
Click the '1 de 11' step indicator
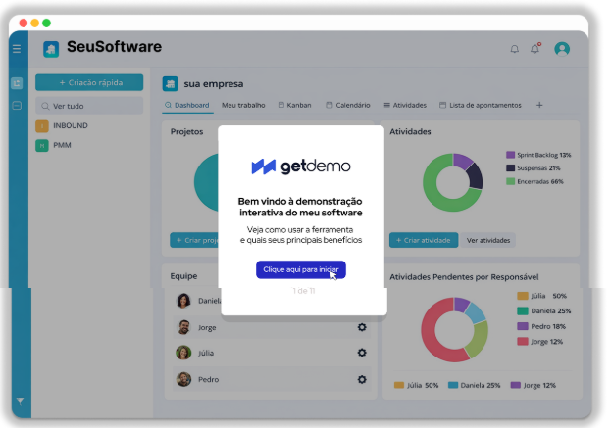pyautogui.click(x=304, y=291)
